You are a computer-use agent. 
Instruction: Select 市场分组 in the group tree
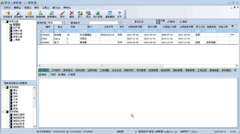pos(18,34)
